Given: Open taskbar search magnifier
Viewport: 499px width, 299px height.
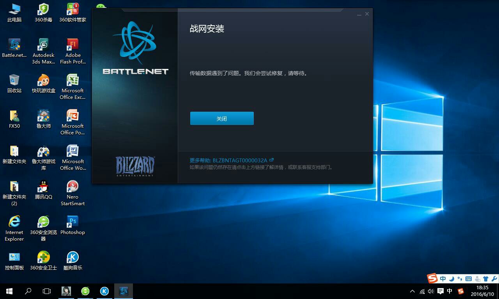Looking at the screenshot, I should (x=28, y=291).
